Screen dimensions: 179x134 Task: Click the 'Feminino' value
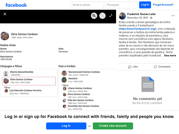pos(63,51)
